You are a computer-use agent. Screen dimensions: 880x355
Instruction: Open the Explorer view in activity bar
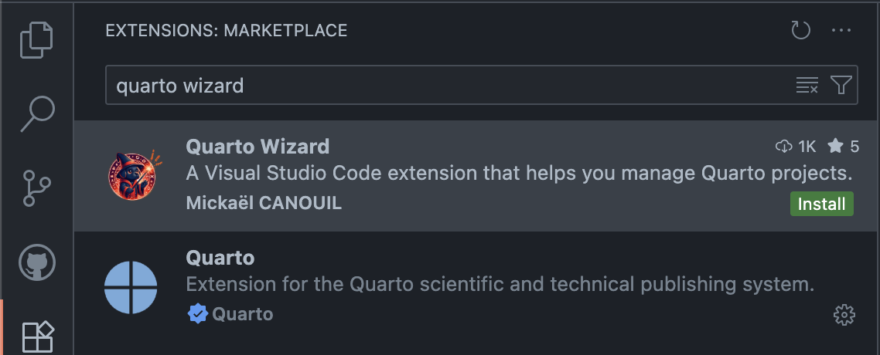(x=36, y=40)
